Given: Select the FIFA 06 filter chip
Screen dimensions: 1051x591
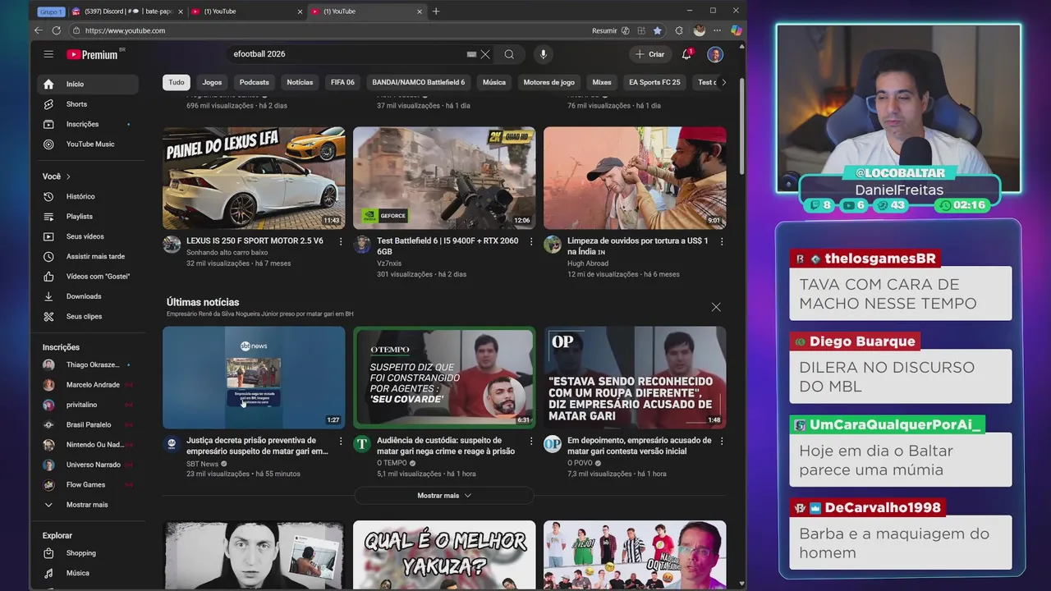Looking at the screenshot, I should tap(342, 82).
